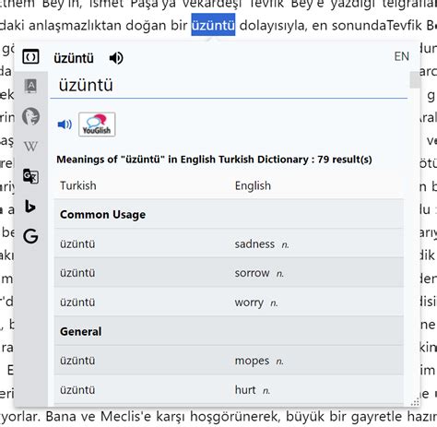This screenshot has height=427, width=437.
Task: Open first gray dictionary icon in sidebar
Action: coord(30,86)
